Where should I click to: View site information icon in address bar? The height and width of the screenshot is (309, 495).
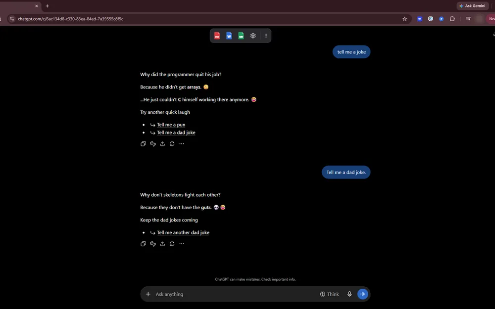pyautogui.click(x=12, y=19)
